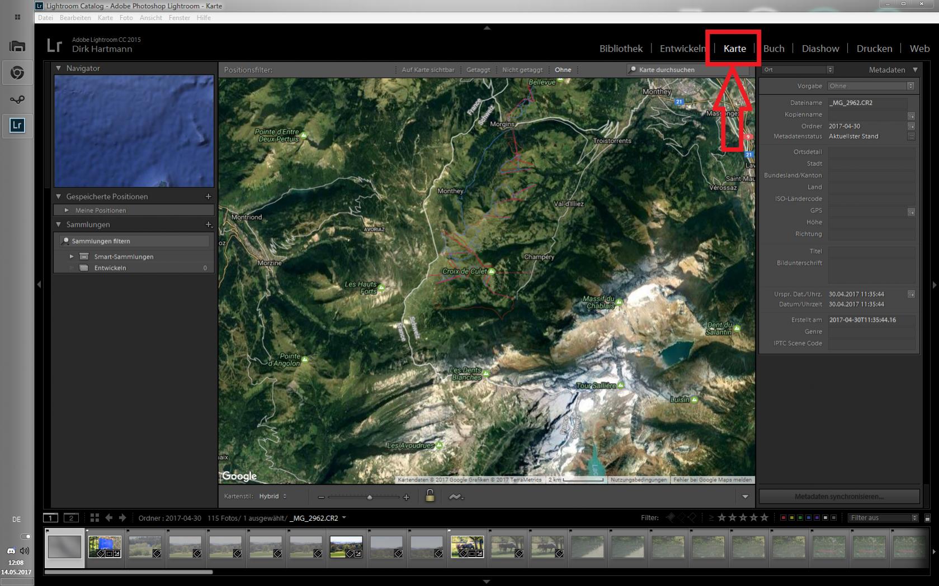This screenshot has width=939, height=586.
Task: Open the toolbar options triangle below the map
Action: [x=745, y=497]
